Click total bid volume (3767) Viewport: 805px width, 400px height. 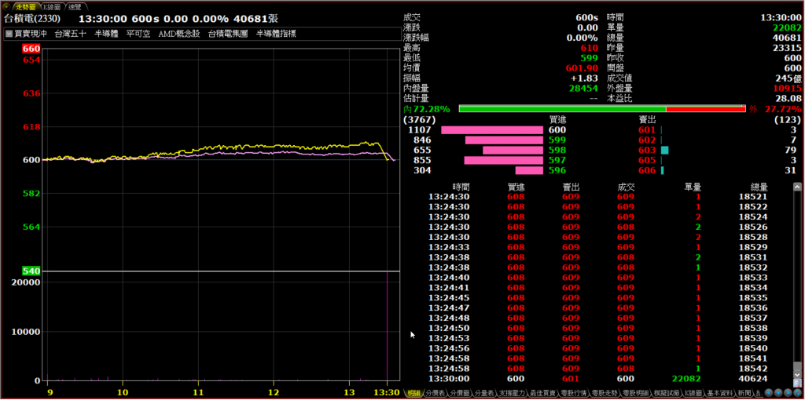click(420, 120)
